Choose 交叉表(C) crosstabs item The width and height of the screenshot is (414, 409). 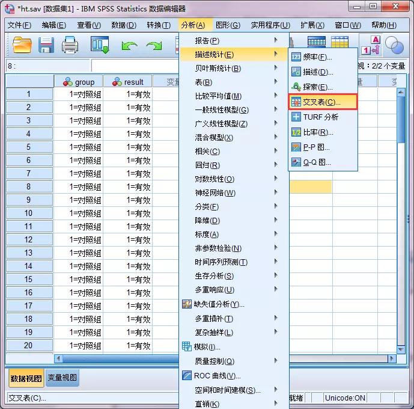(323, 102)
